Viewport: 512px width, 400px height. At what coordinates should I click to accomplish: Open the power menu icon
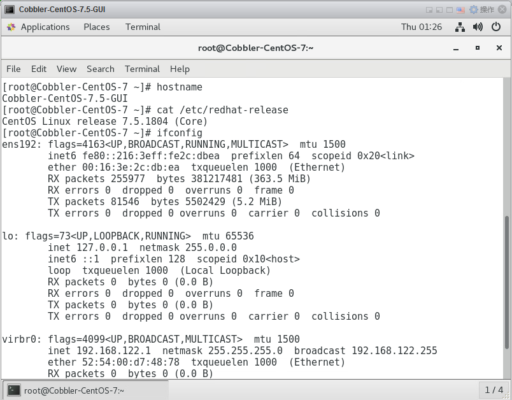pos(496,27)
